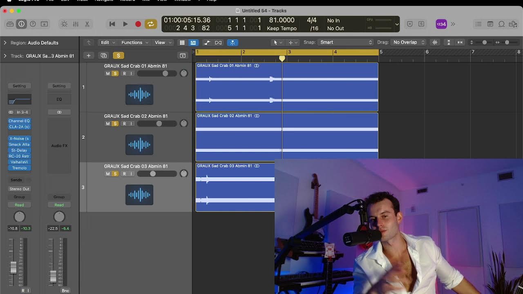Click the Clear Mute X button
523x294 pixels.
point(410,24)
